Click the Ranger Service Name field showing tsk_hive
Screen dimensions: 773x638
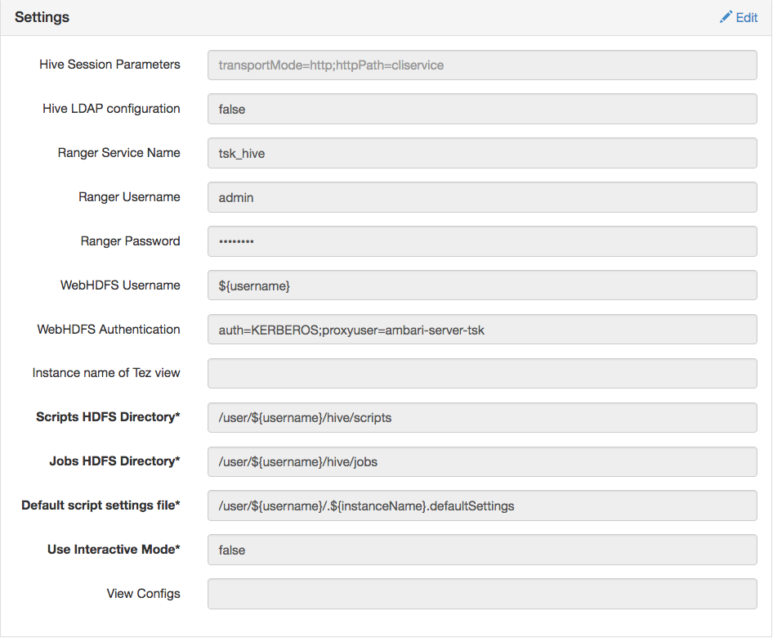coord(482,152)
